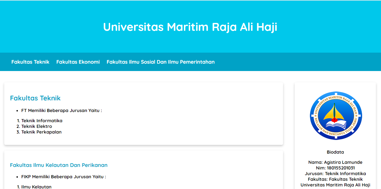Select the Teknik Elektro list item
Screen dimensions: 381x189
37,126
